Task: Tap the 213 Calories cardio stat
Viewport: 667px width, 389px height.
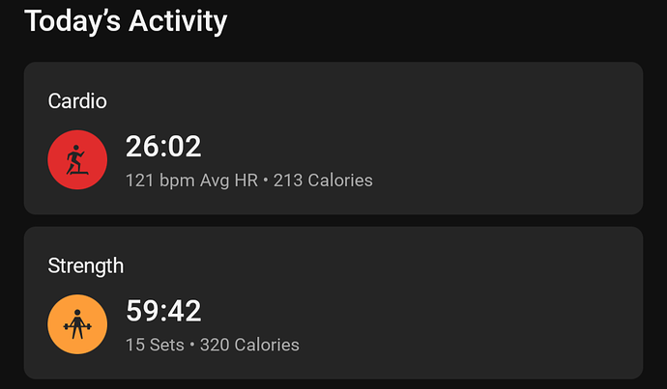Action: coord(323,181)
